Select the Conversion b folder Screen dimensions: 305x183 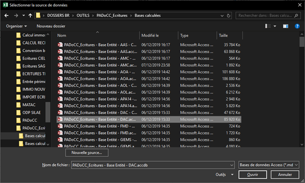pyautogui.click(x=31, y=51)
